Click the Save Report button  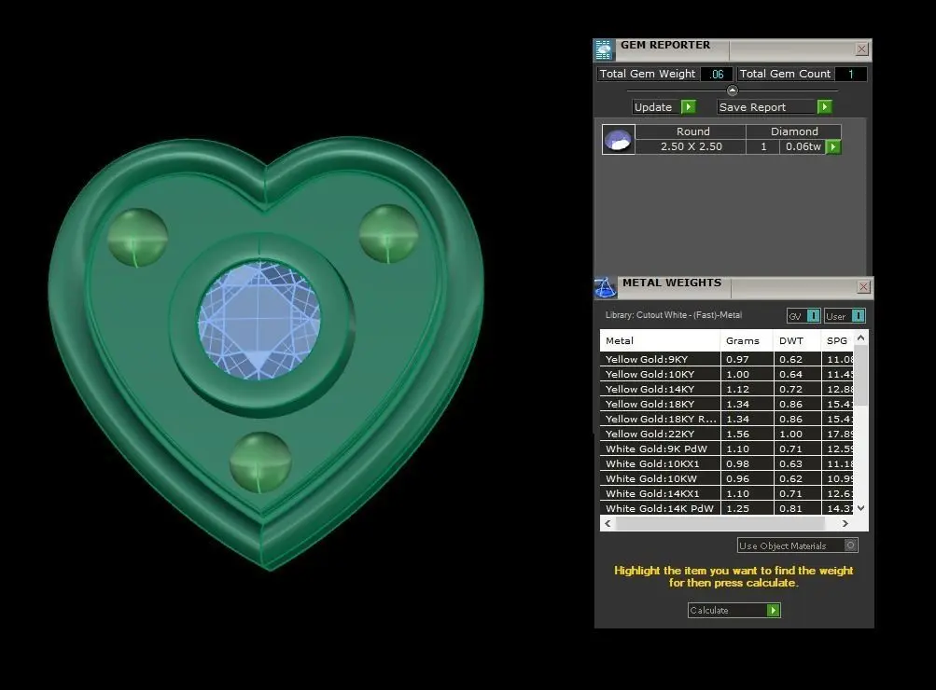click(x=775, y=106)
